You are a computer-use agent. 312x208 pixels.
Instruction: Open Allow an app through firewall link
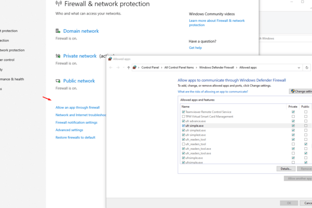pos(77,108)
